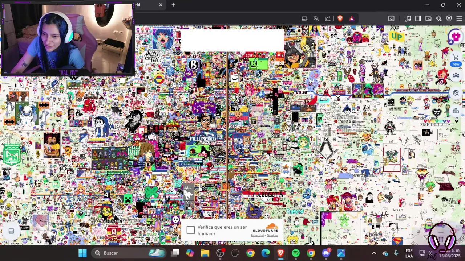This screenshot has width=465, height=261.
Task: Open Discord from taskbar
Action: 326,253
